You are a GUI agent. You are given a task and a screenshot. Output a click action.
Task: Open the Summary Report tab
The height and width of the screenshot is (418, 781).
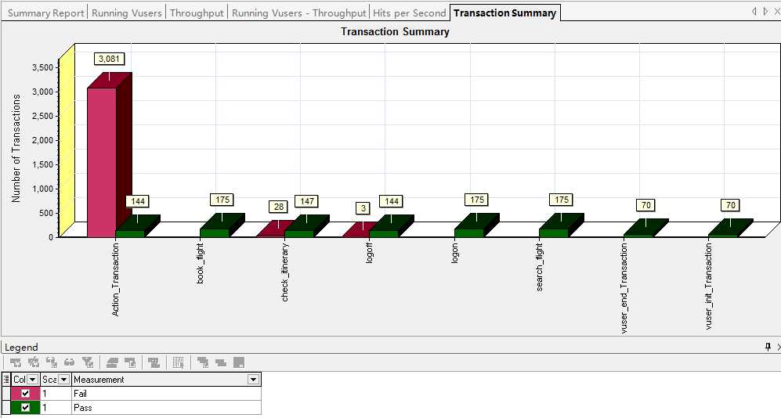(45, 13)
